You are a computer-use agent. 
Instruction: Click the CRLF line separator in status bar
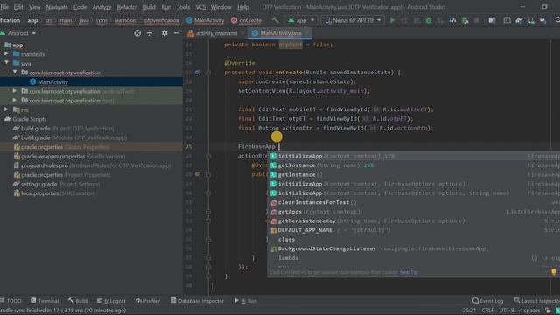pyautogui.click(x=487, y=311)
